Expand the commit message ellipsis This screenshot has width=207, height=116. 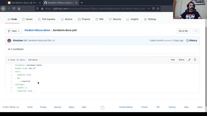(x=53, y=41)
